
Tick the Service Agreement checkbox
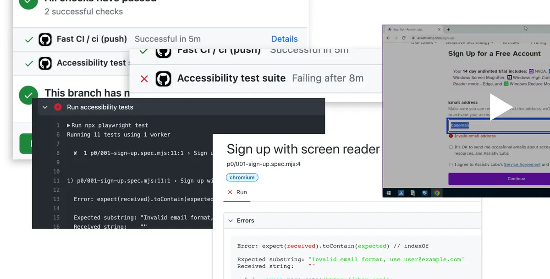point(451,164)
